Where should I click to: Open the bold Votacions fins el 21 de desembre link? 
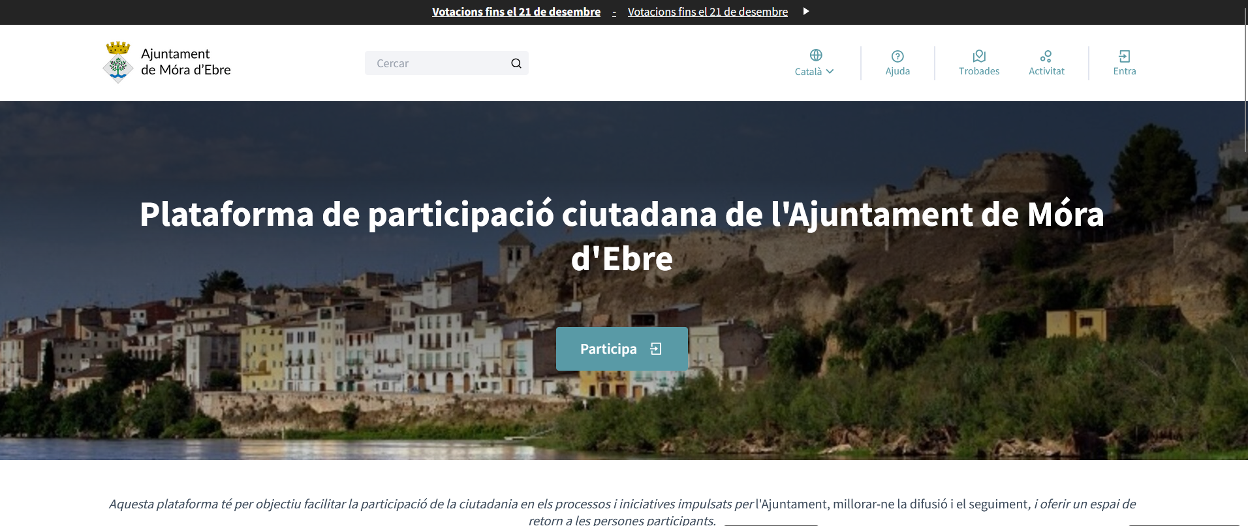[516, 12]
